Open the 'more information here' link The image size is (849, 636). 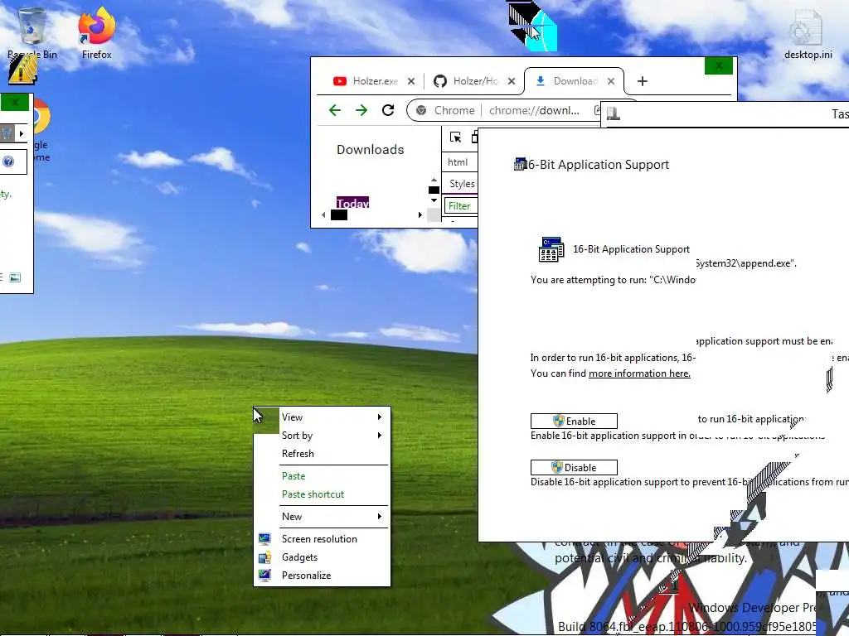pos(639,373)
